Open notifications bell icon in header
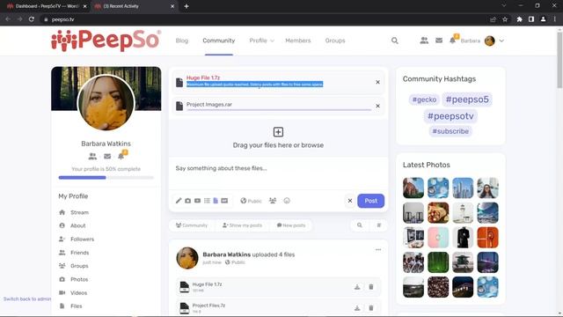 [452, 41]
